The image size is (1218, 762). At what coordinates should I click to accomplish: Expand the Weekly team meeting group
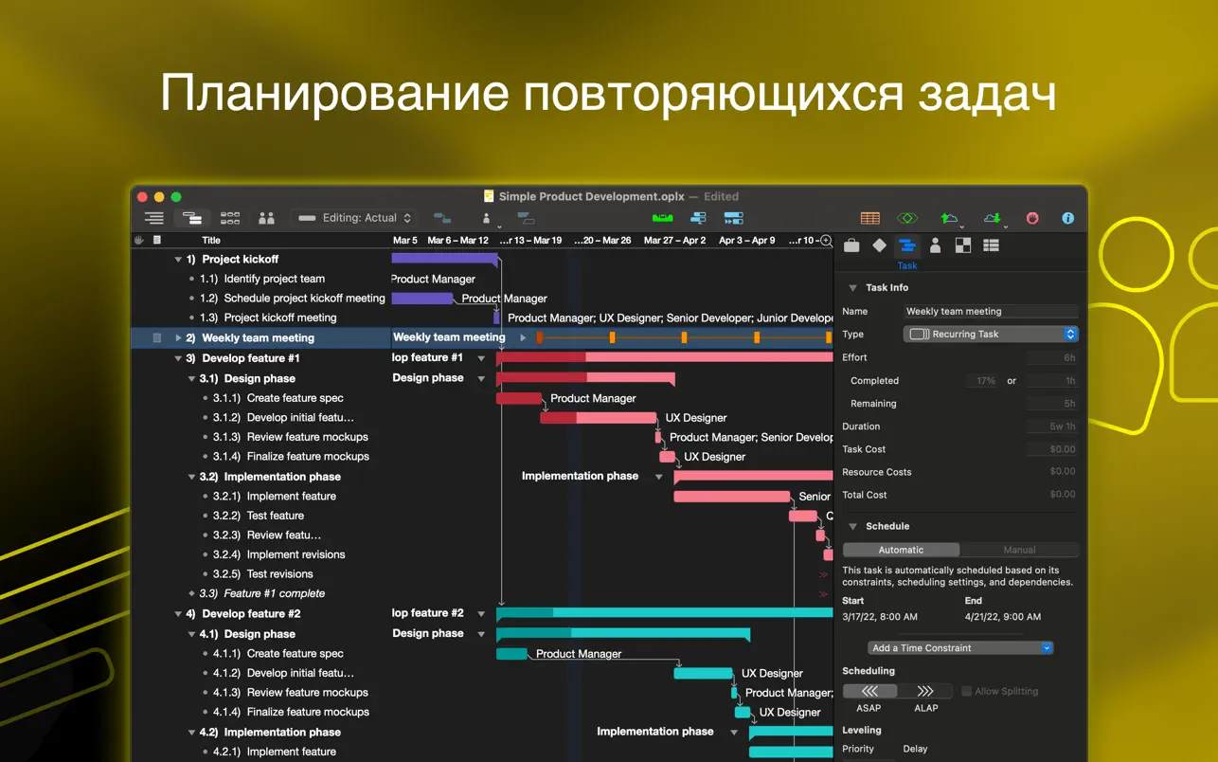(x=178, y=338)
